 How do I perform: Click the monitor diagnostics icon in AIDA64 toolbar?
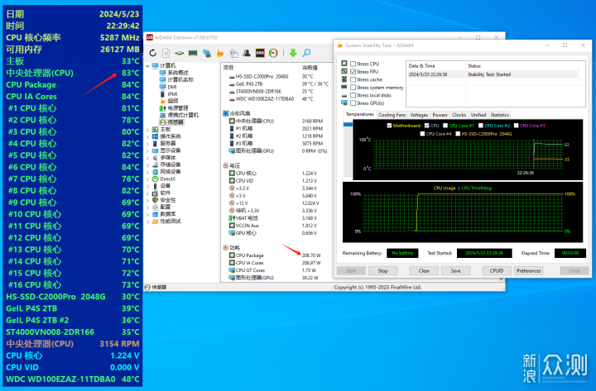[233, 53]
